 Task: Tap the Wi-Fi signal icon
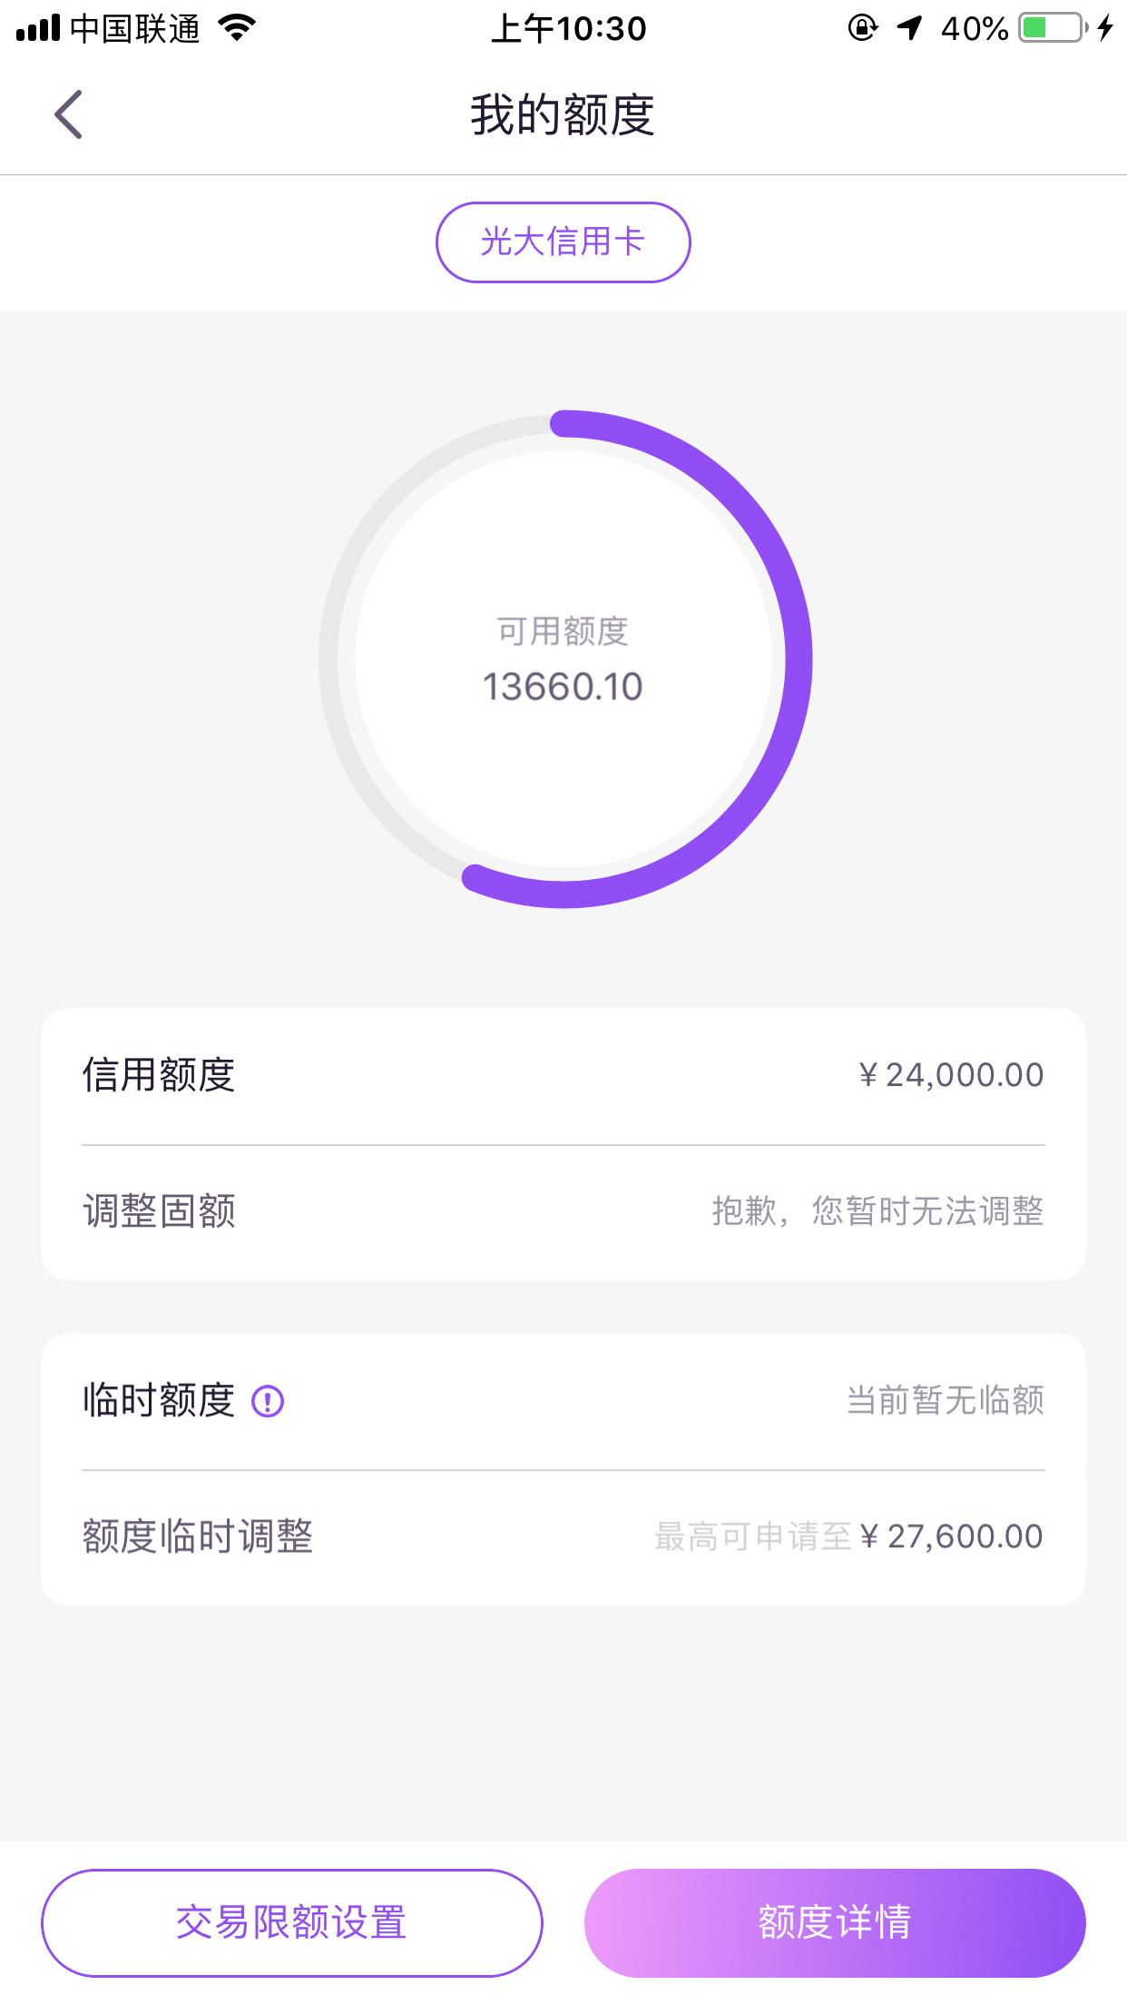tap(238, 28)
